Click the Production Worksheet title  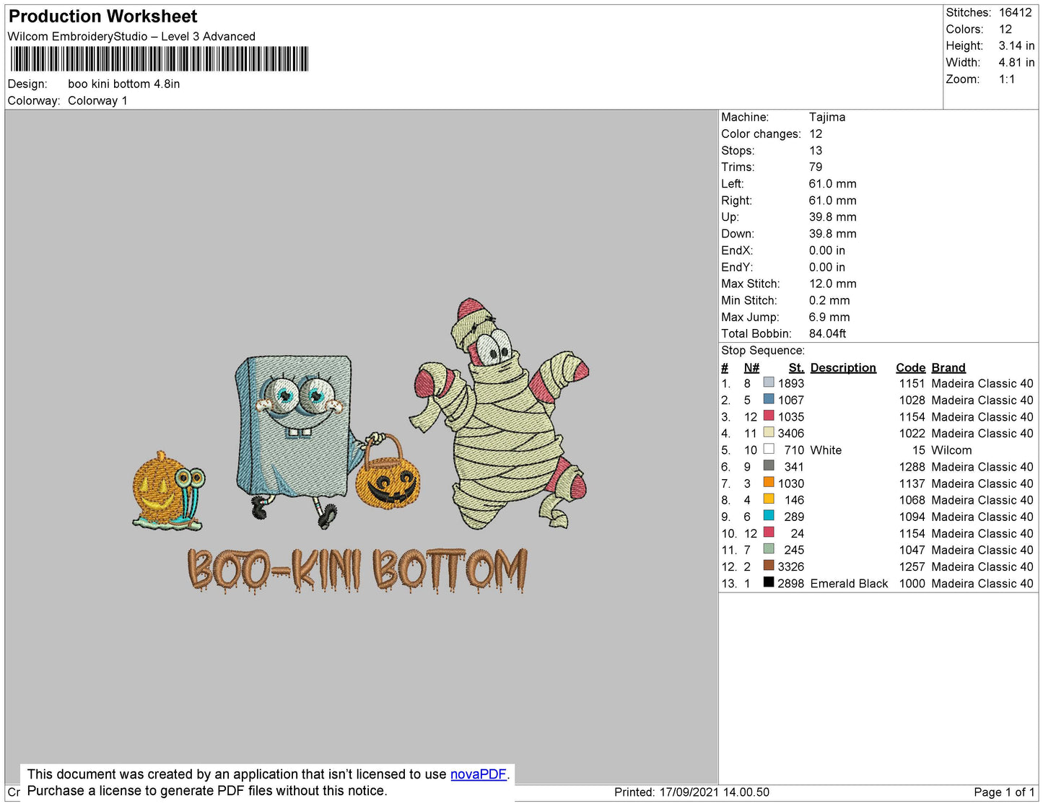click(x=102, y=17)
